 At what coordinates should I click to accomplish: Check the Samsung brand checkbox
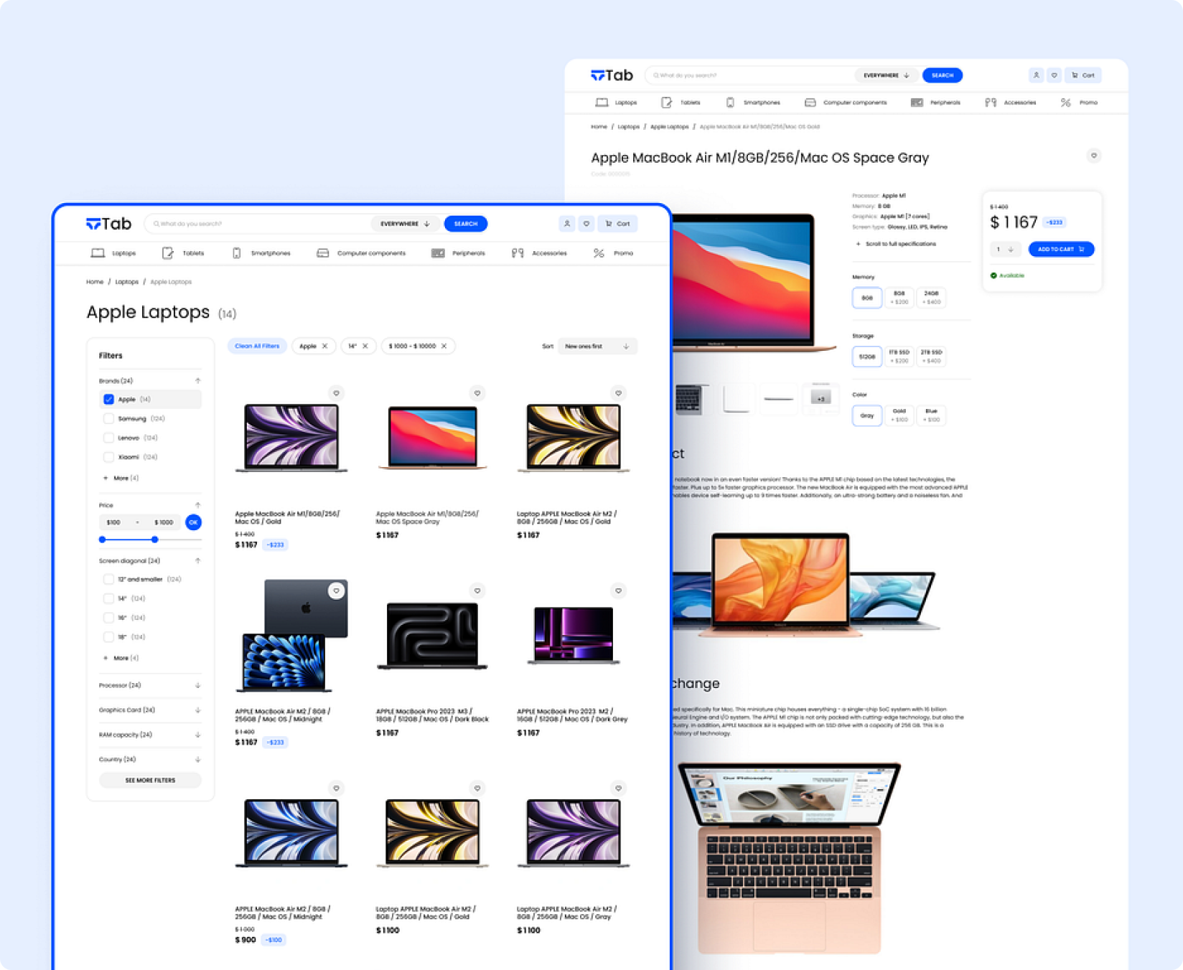tap(108, 419)
